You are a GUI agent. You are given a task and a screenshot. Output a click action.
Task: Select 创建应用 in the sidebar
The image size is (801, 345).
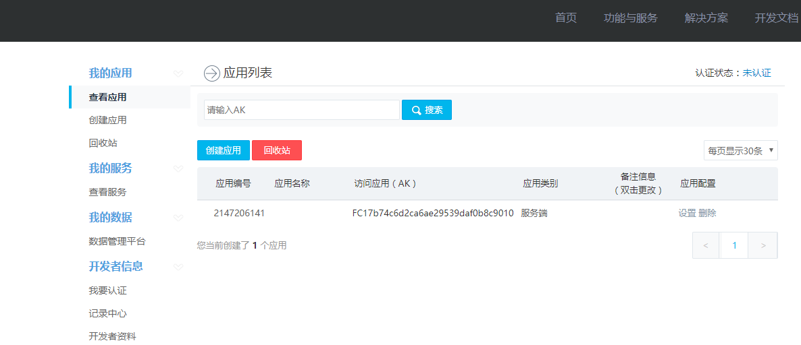(108, 120)
